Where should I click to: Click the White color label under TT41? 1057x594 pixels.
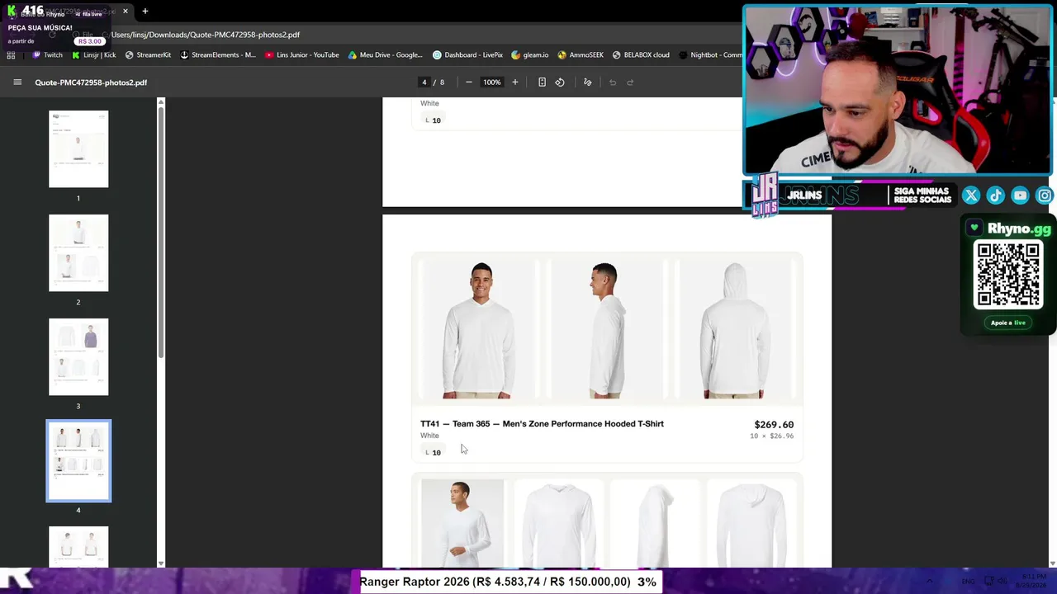click(x=429, y=436)
